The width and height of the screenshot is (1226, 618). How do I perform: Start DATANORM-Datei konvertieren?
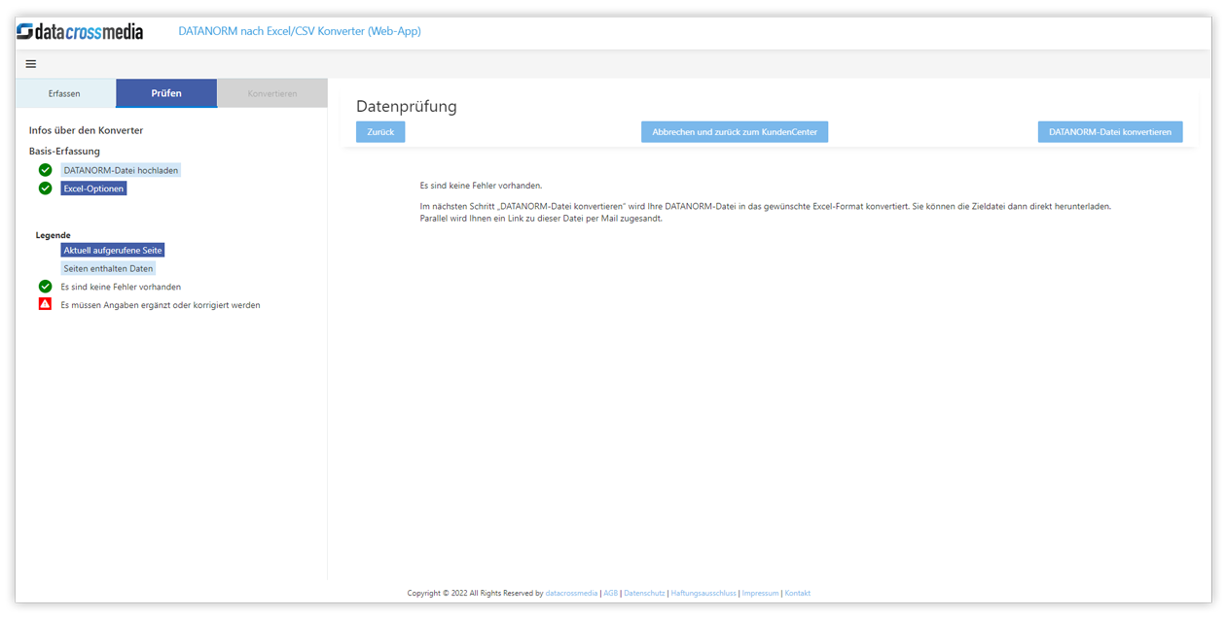1110,132
